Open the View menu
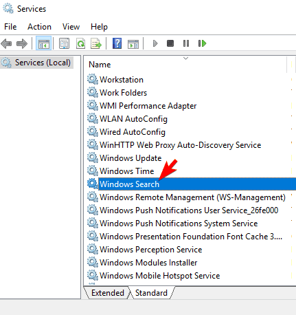Viewport: 296px width, 315px height. pos(71,27)
